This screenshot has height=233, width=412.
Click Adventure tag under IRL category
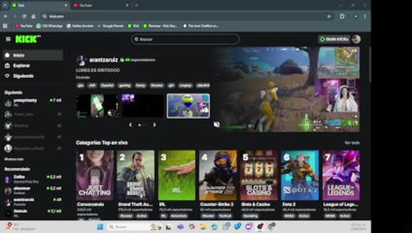click(179, 216)
